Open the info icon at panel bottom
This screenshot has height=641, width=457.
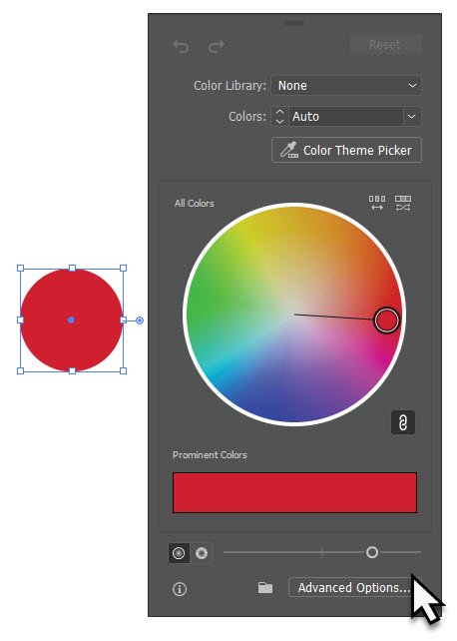click(180, 589)
